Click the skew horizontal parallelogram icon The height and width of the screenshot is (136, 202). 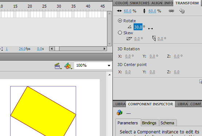click(x=129, y=38)
